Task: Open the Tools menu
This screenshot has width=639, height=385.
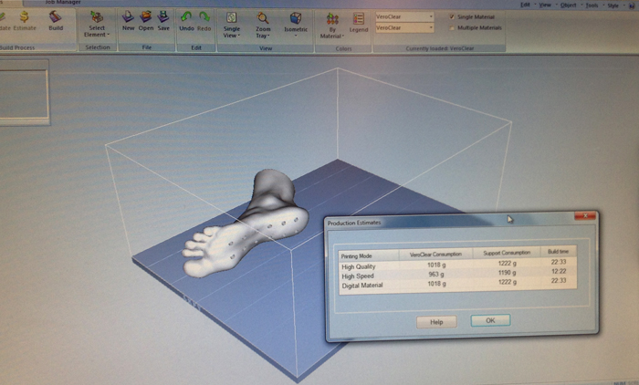Action: 592,5
